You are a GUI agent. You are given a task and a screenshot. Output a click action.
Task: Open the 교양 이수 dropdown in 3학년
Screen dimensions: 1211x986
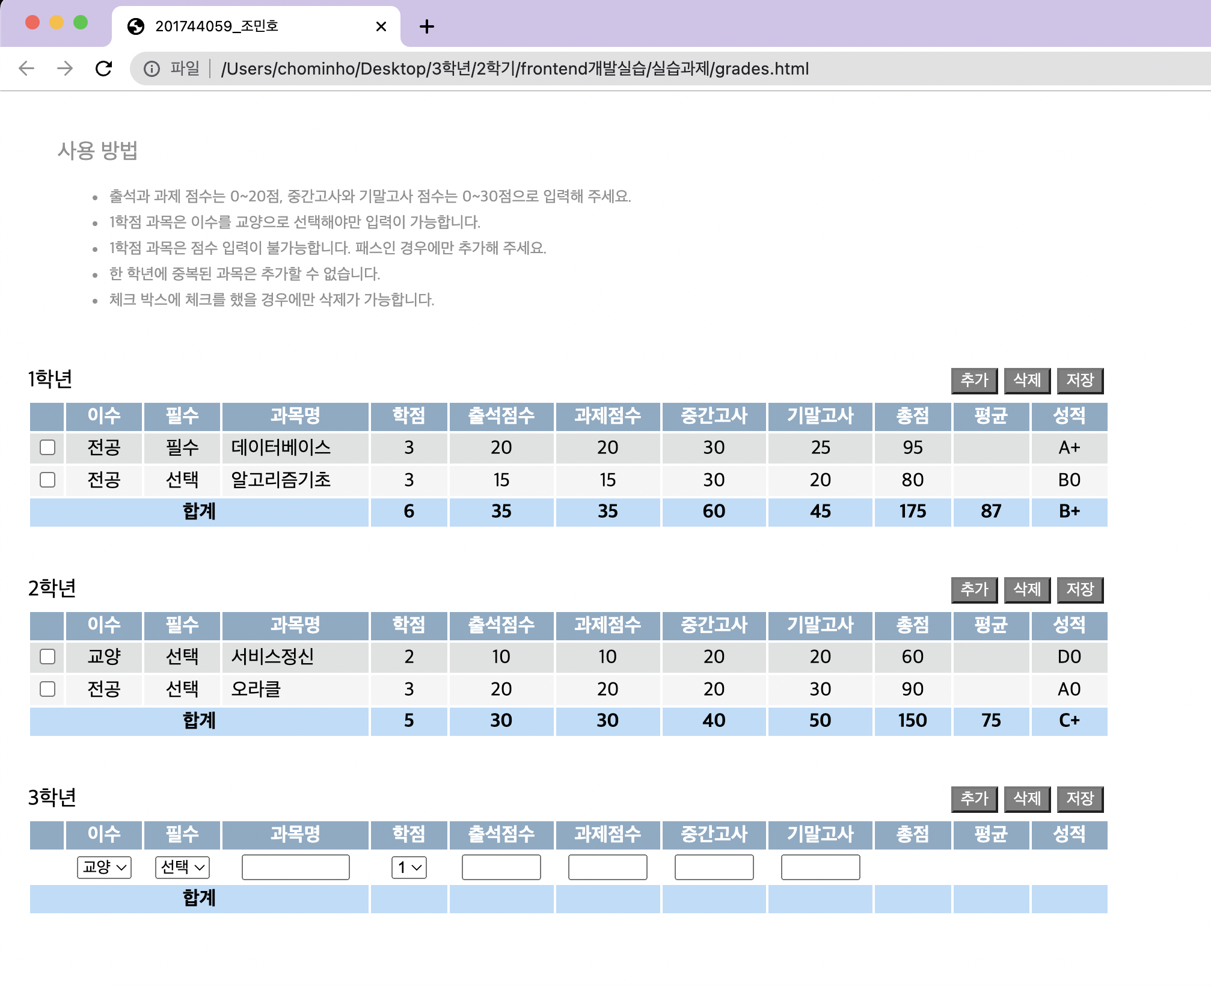(x=103, y=867)
